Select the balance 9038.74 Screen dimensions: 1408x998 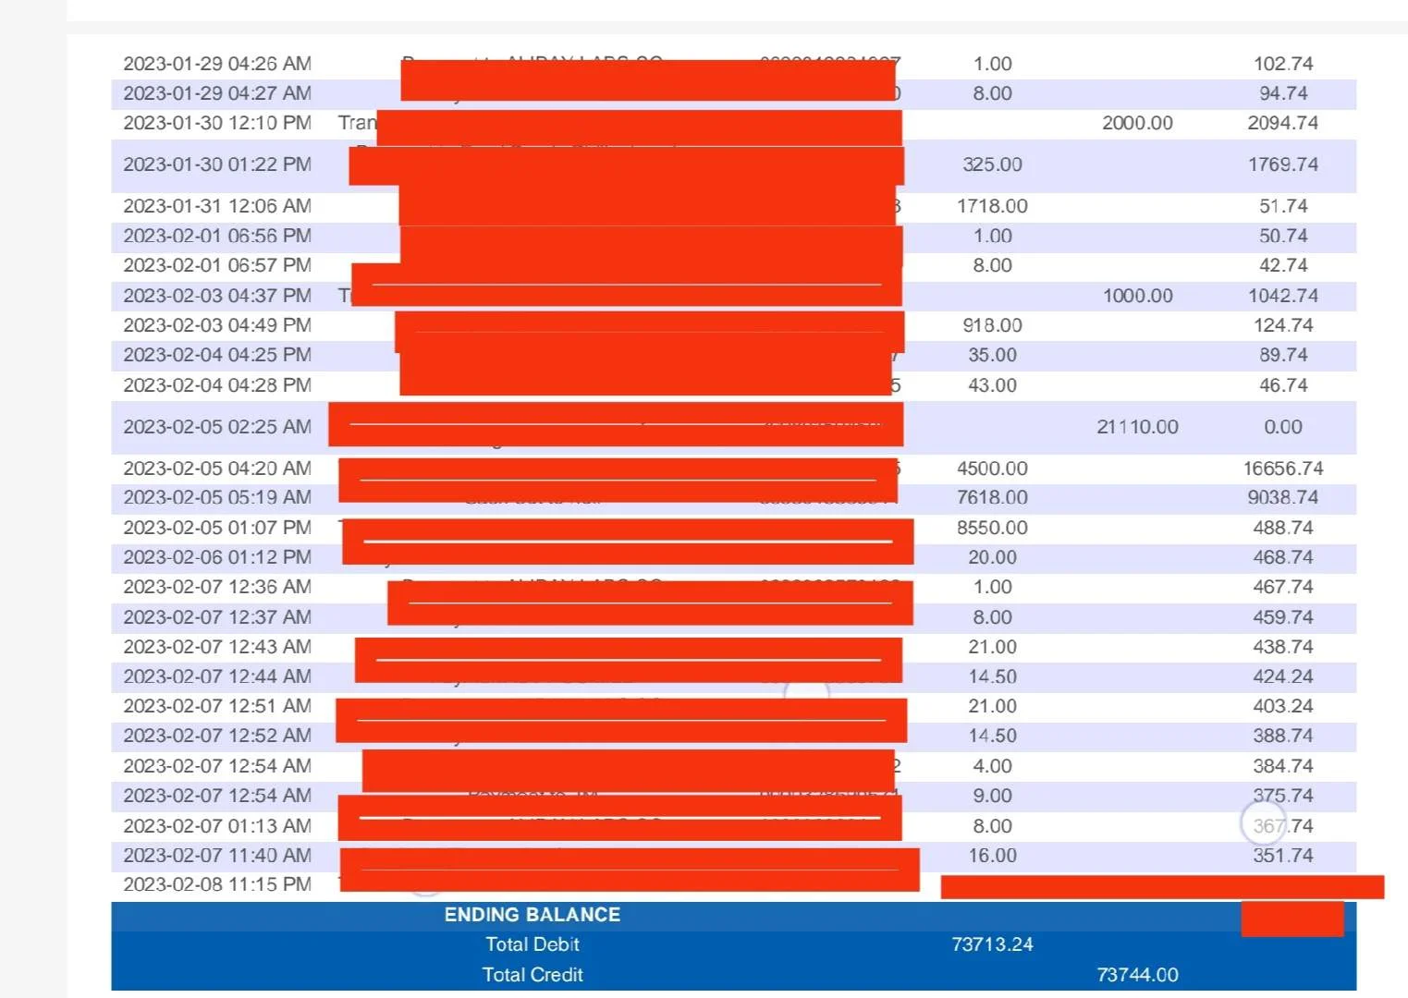coord(1283,497)
